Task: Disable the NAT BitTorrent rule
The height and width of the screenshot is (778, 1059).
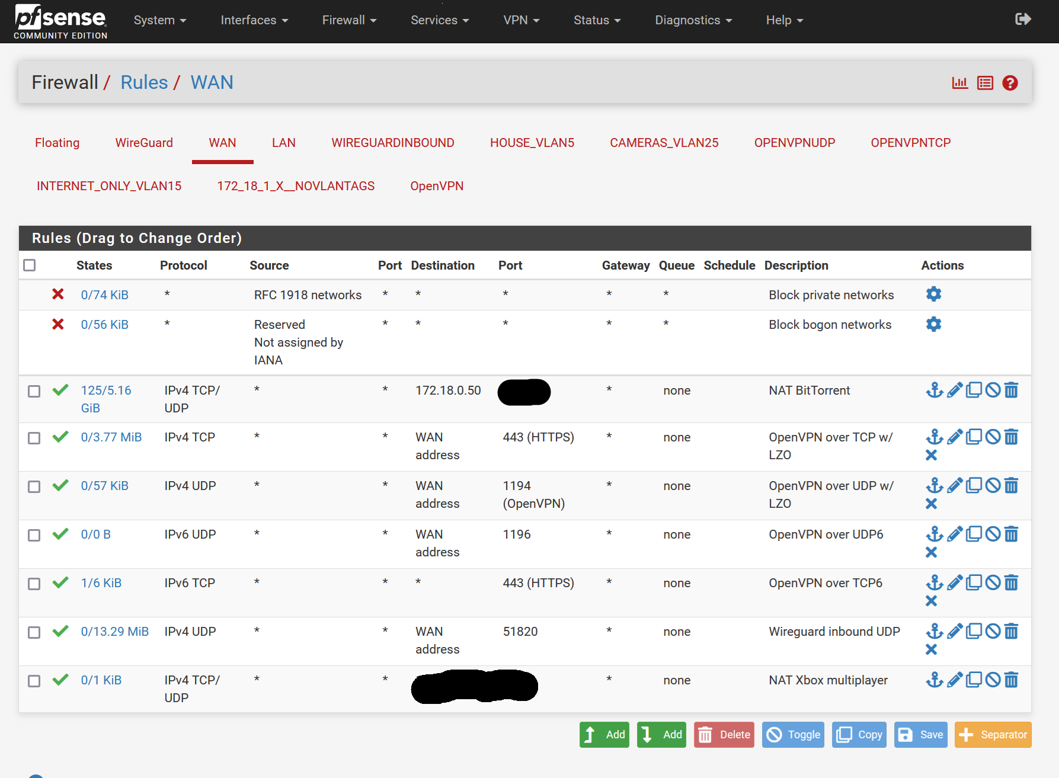Action: tap(993, 390)
